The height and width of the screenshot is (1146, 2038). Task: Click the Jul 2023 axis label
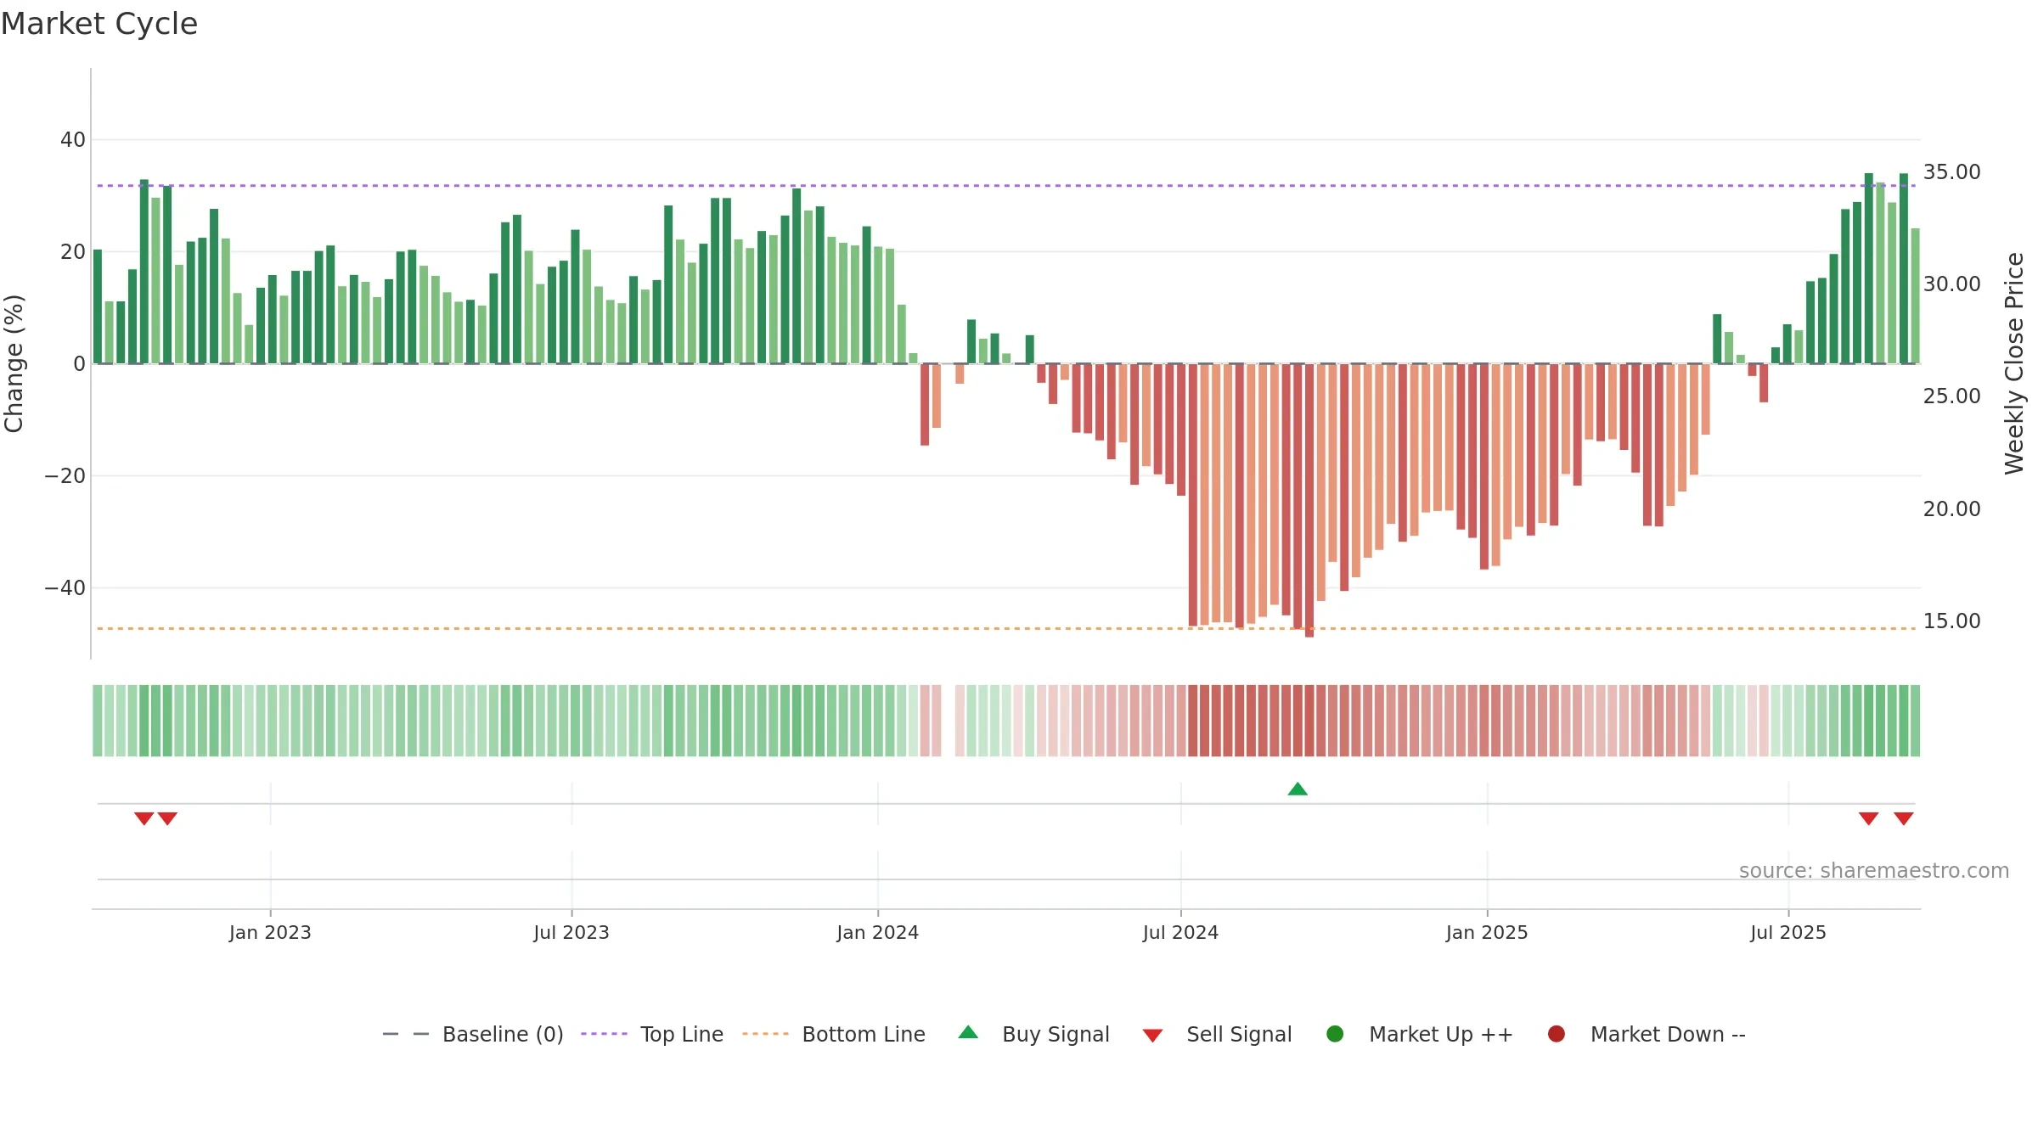click(x=571, y=932)
